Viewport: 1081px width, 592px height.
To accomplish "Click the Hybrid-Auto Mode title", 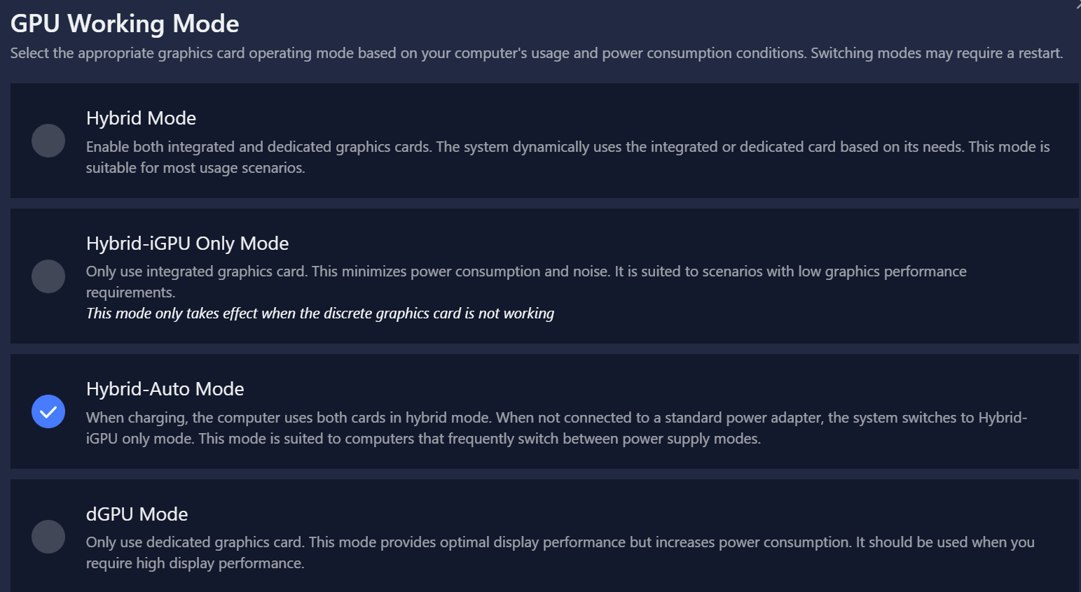I will coord(165,389).
